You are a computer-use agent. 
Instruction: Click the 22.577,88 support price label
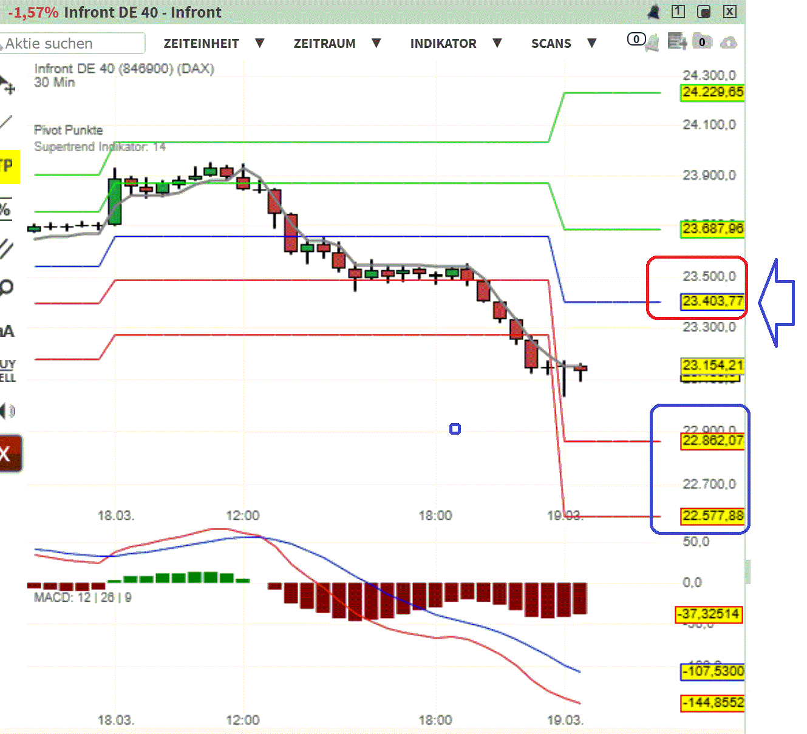[x=713, y=516]
